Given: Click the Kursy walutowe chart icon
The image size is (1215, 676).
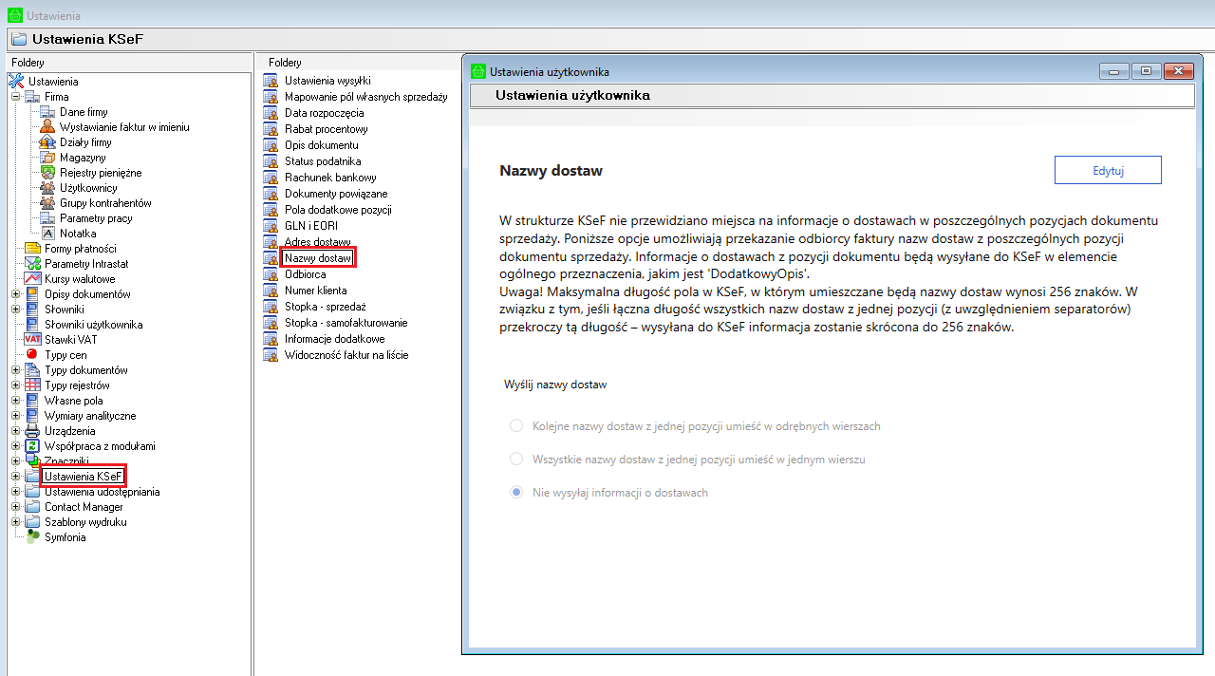Looking at the screenshot, I should pyautogui.click(x=32, y=279).
